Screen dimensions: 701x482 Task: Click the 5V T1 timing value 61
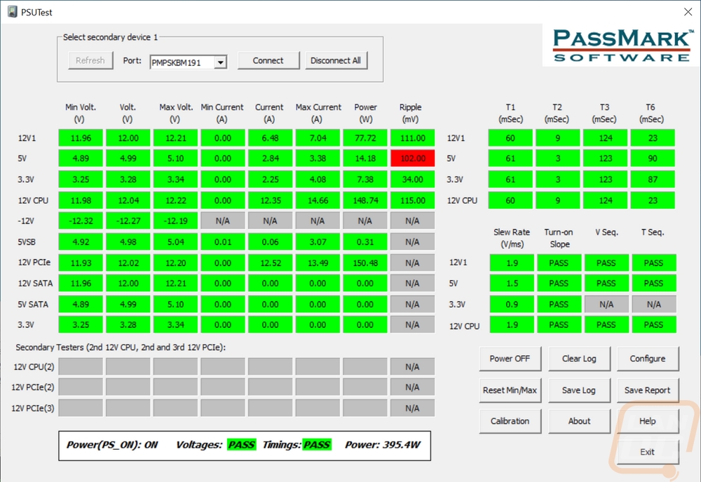pos(510,158)
